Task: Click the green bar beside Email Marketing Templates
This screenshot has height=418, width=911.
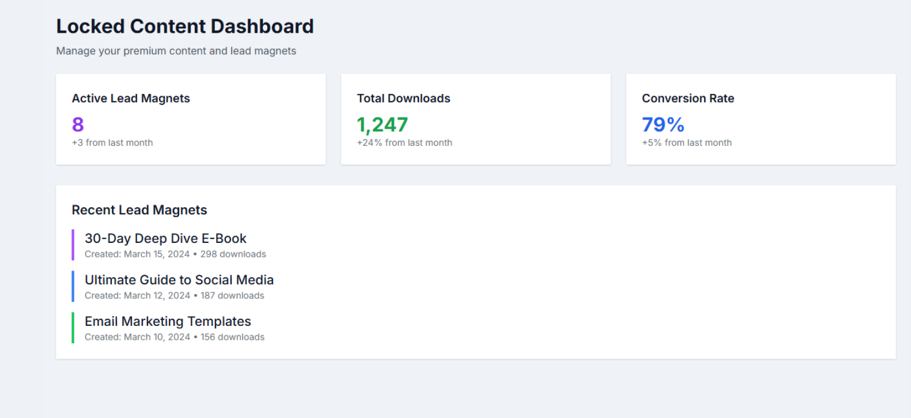Action: point(73,328)
